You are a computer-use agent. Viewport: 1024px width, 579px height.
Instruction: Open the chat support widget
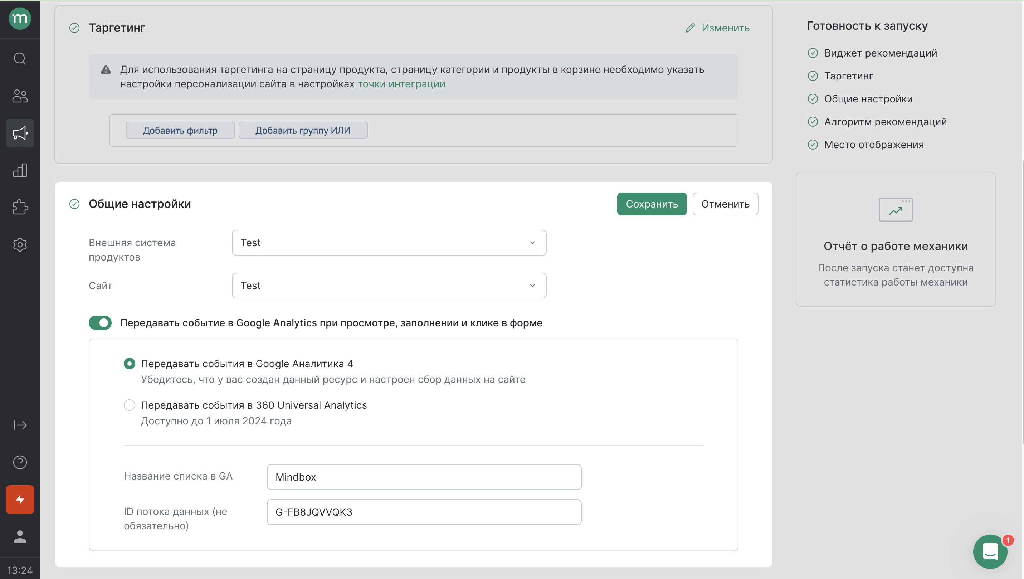[x=990, y=551]
